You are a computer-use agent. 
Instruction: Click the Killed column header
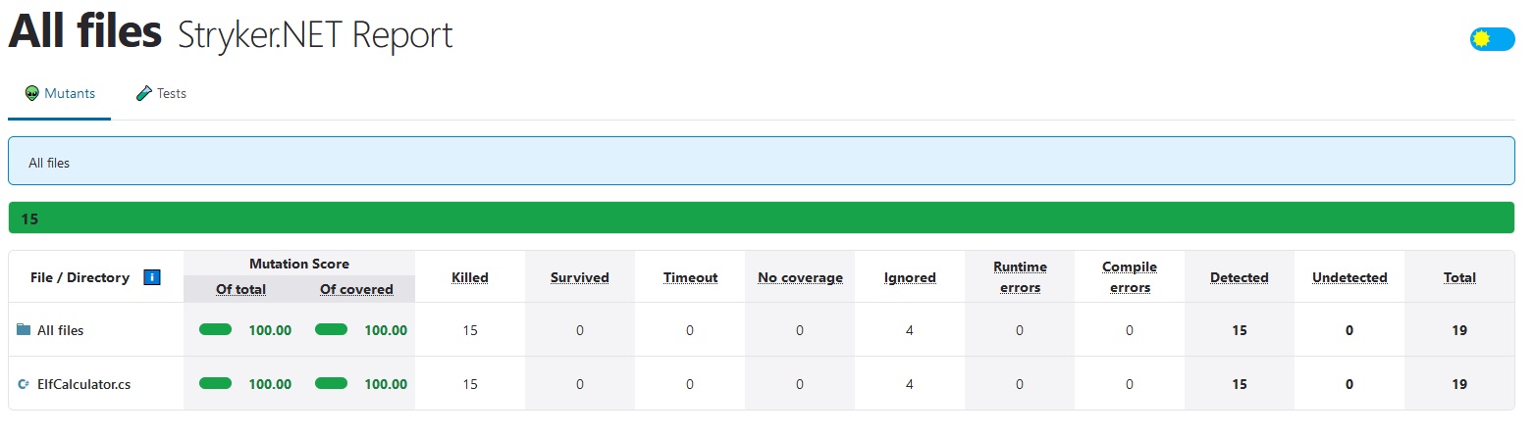point(470,277)
